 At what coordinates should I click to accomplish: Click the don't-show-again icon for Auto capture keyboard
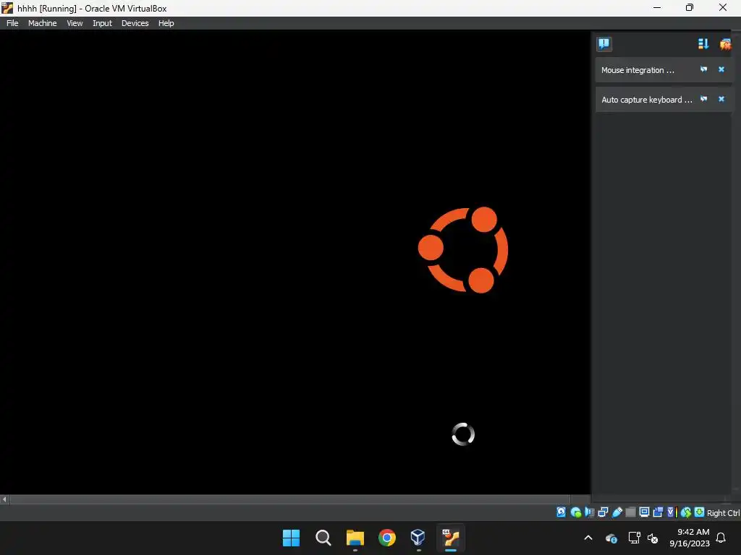703,99
